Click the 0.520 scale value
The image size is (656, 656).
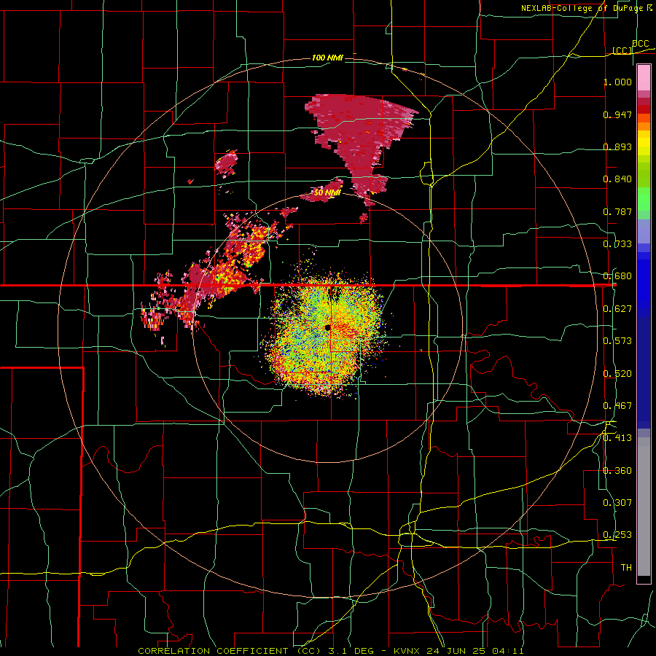[617, 374]
